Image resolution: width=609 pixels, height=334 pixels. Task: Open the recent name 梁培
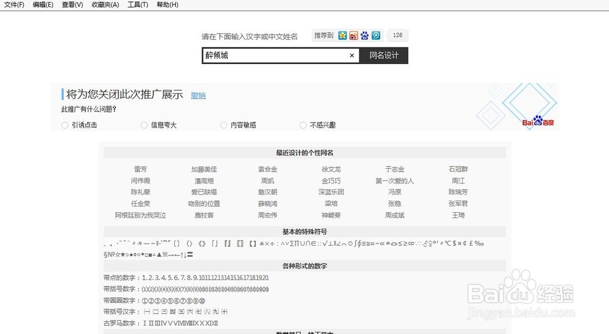pos(331,204)
